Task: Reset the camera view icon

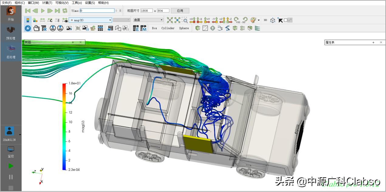Action: 170,20
